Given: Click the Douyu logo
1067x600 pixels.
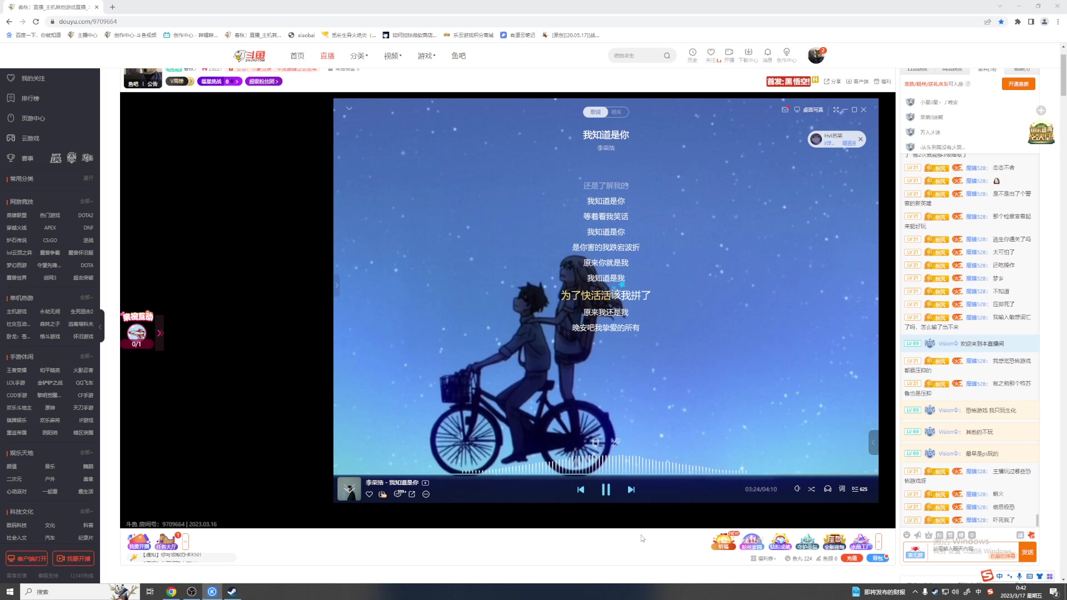Looking at the screenshot, I should 250,56.
